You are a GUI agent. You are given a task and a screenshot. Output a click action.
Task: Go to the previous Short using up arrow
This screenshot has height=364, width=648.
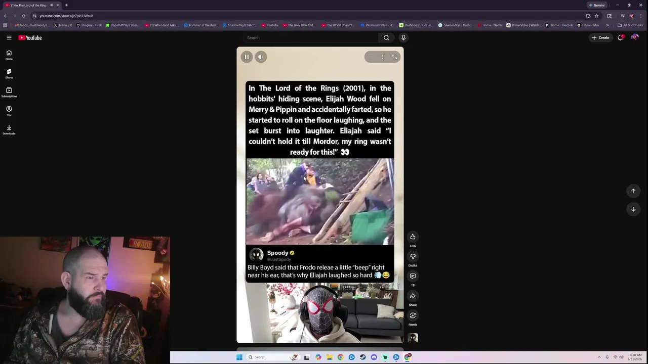pyautogui.click(x=633, y=191)
